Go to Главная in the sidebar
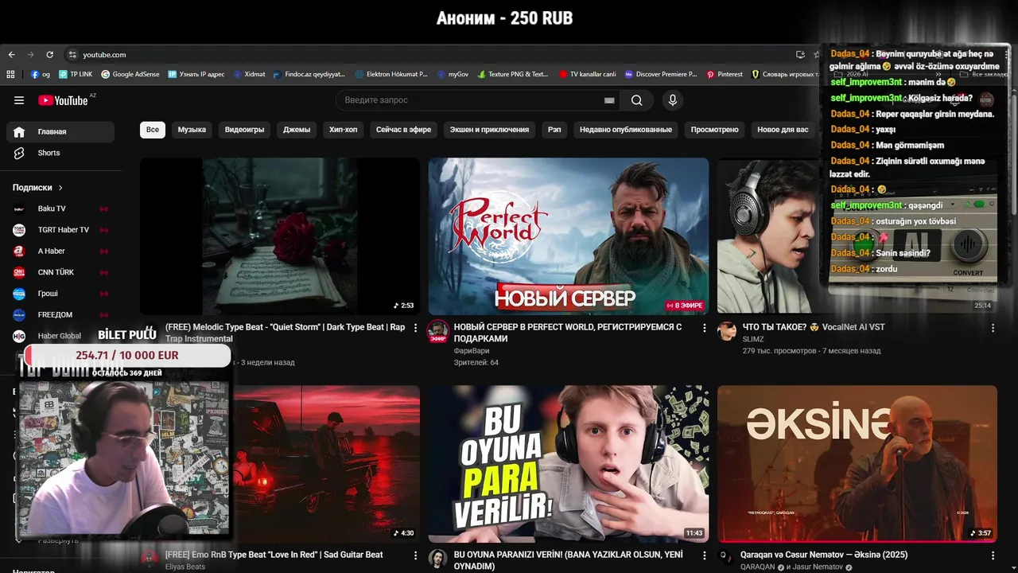This screenshot has height=573, width=1018. (60, 131)
